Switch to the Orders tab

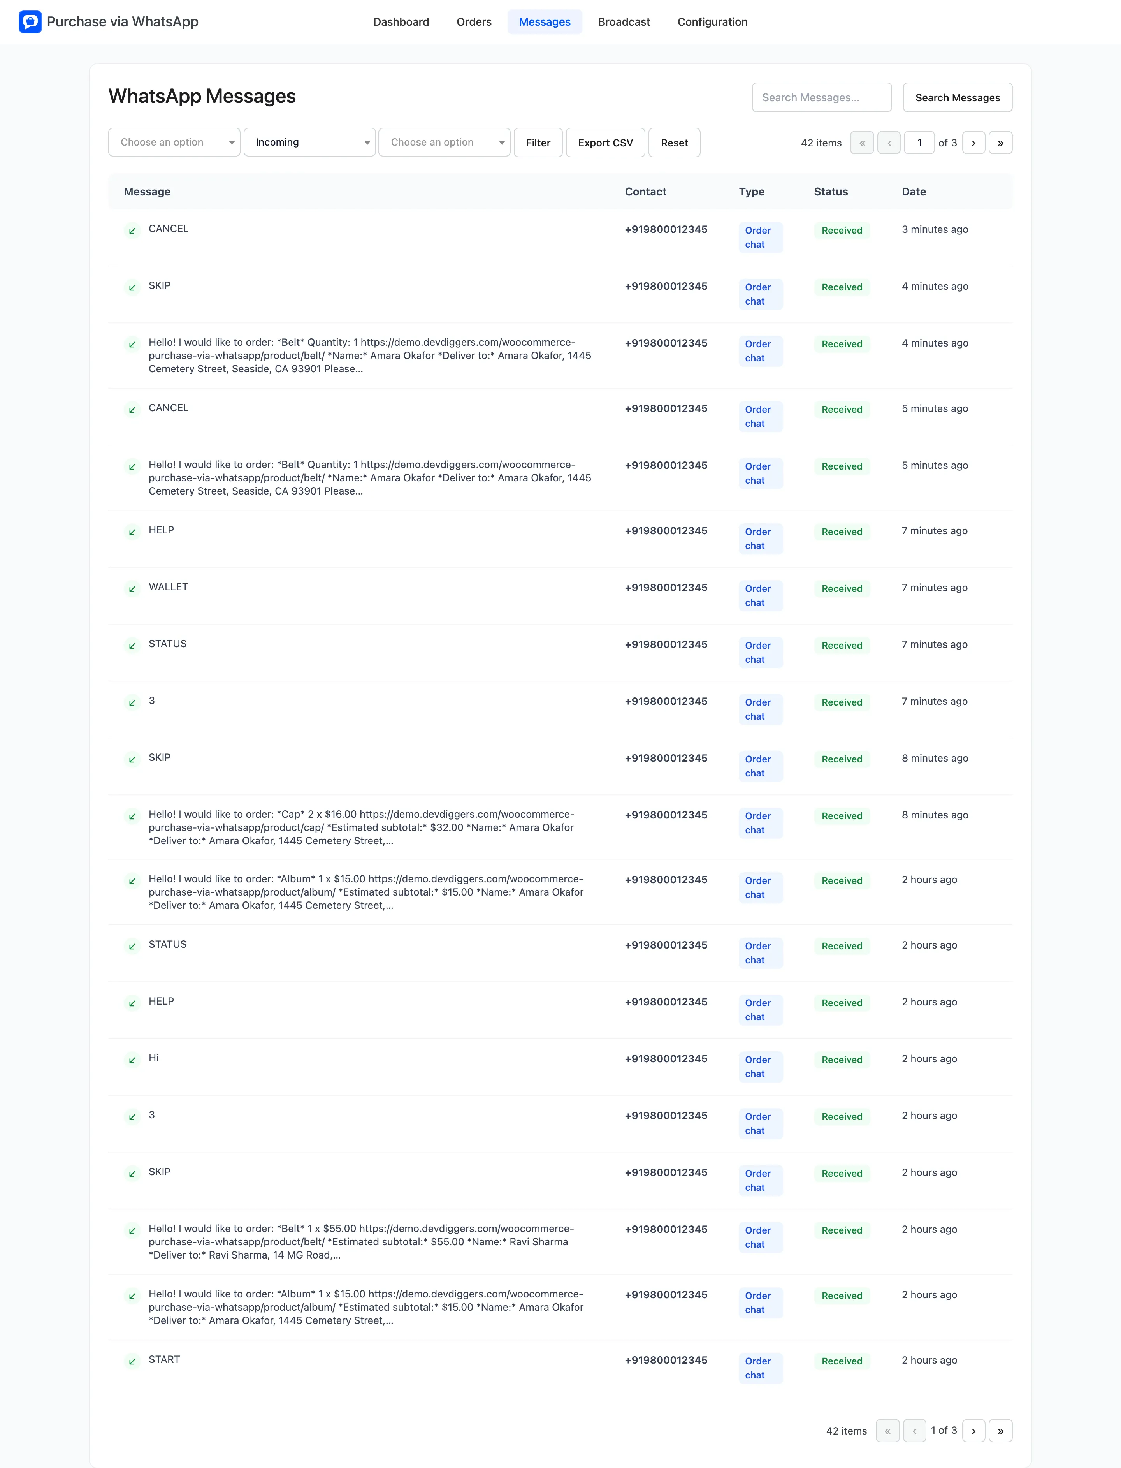[474, 22]
